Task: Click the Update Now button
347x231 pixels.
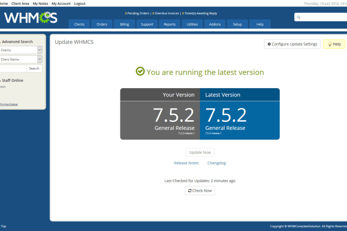Action: point(200,152)
